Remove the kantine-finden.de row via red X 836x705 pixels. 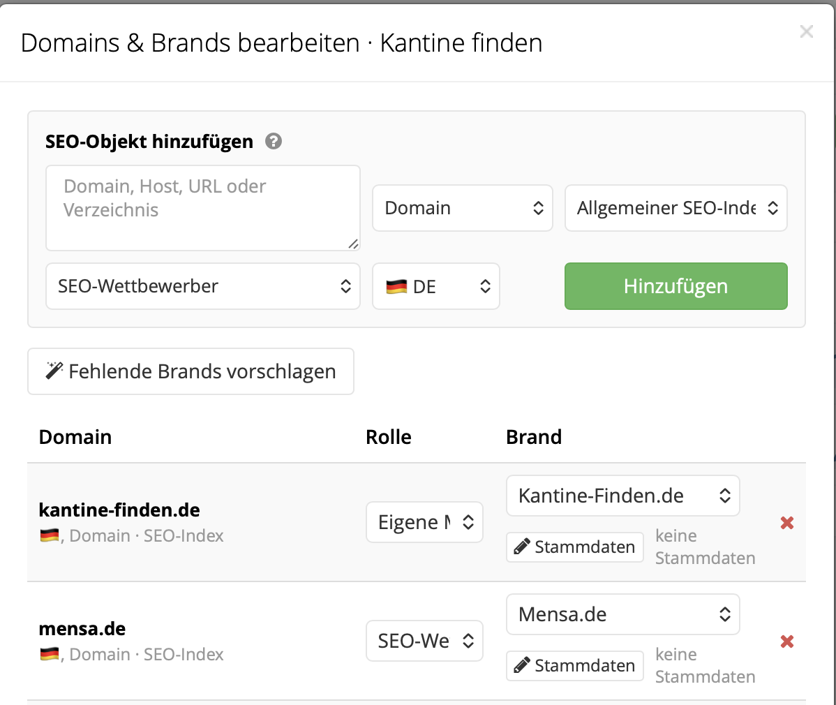pyautogui.click(x=787, y=523)
